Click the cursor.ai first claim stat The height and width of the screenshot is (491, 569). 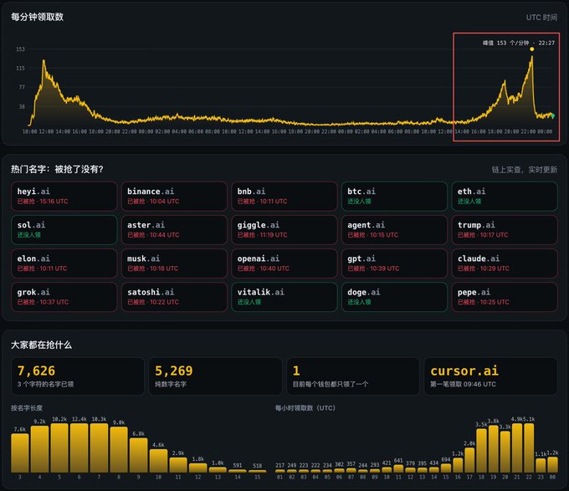click(x=490, y=376)
